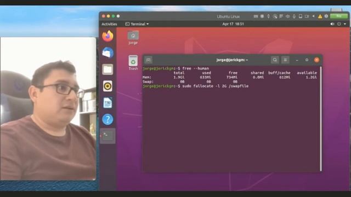351x197 pixels.
Task: Expand the system menu arrow in top bar
Action: (345, 24)
